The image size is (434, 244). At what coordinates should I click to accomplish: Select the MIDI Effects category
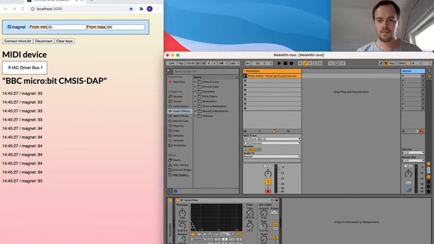pos(180,116)
